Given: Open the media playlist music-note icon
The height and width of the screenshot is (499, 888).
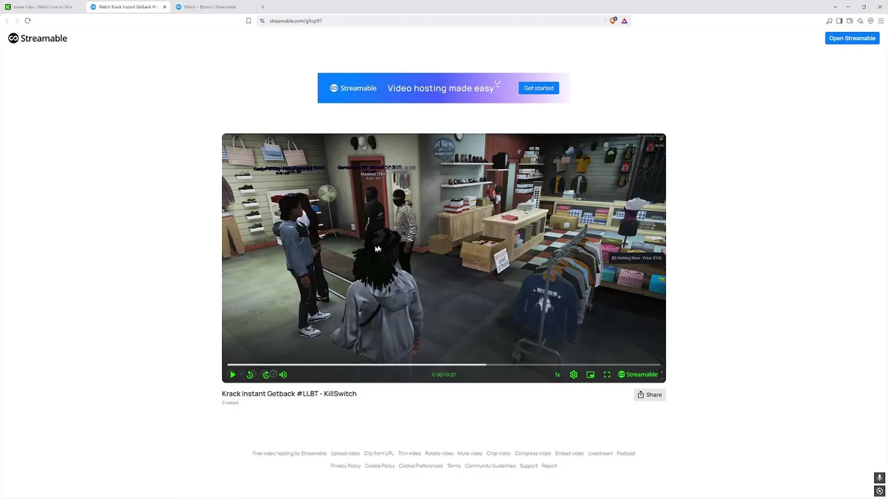Looking at the screenshot, I should pyautogui.click(x=829, y=21).
